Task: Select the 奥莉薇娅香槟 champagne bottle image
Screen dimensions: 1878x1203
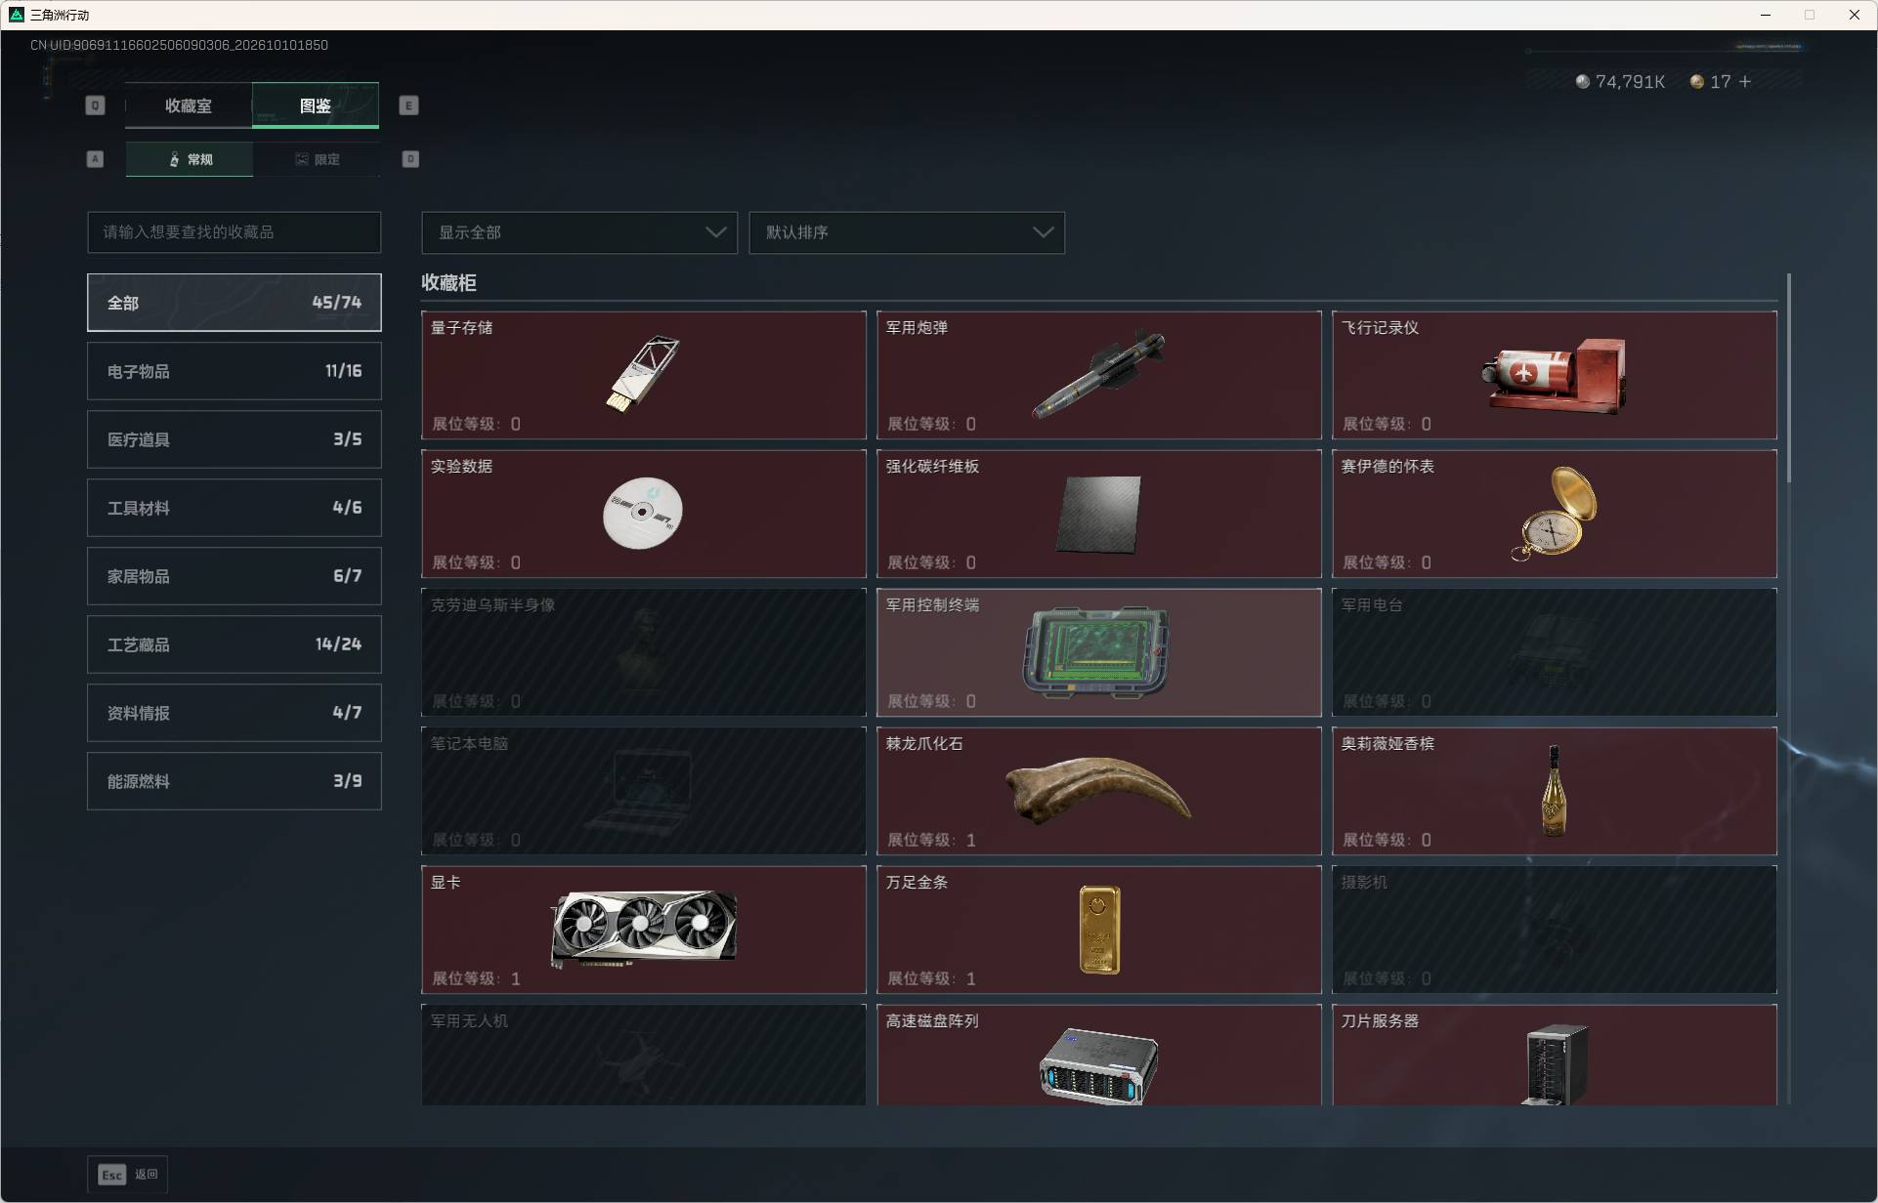Action: 1554,791
